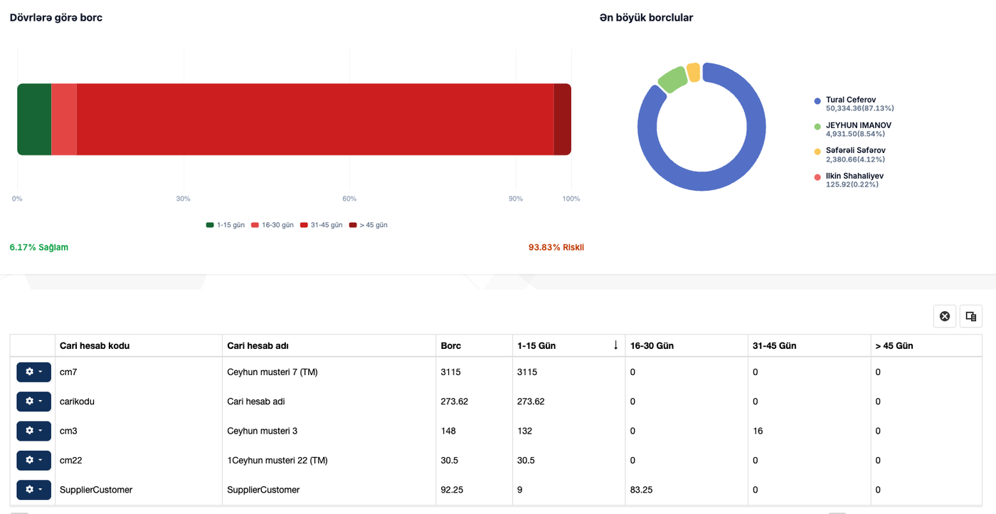Screen dimensions: 996x514
Task: Click the cell '1Ceyhun musteri 22 (TM)'
Action: 277,461
